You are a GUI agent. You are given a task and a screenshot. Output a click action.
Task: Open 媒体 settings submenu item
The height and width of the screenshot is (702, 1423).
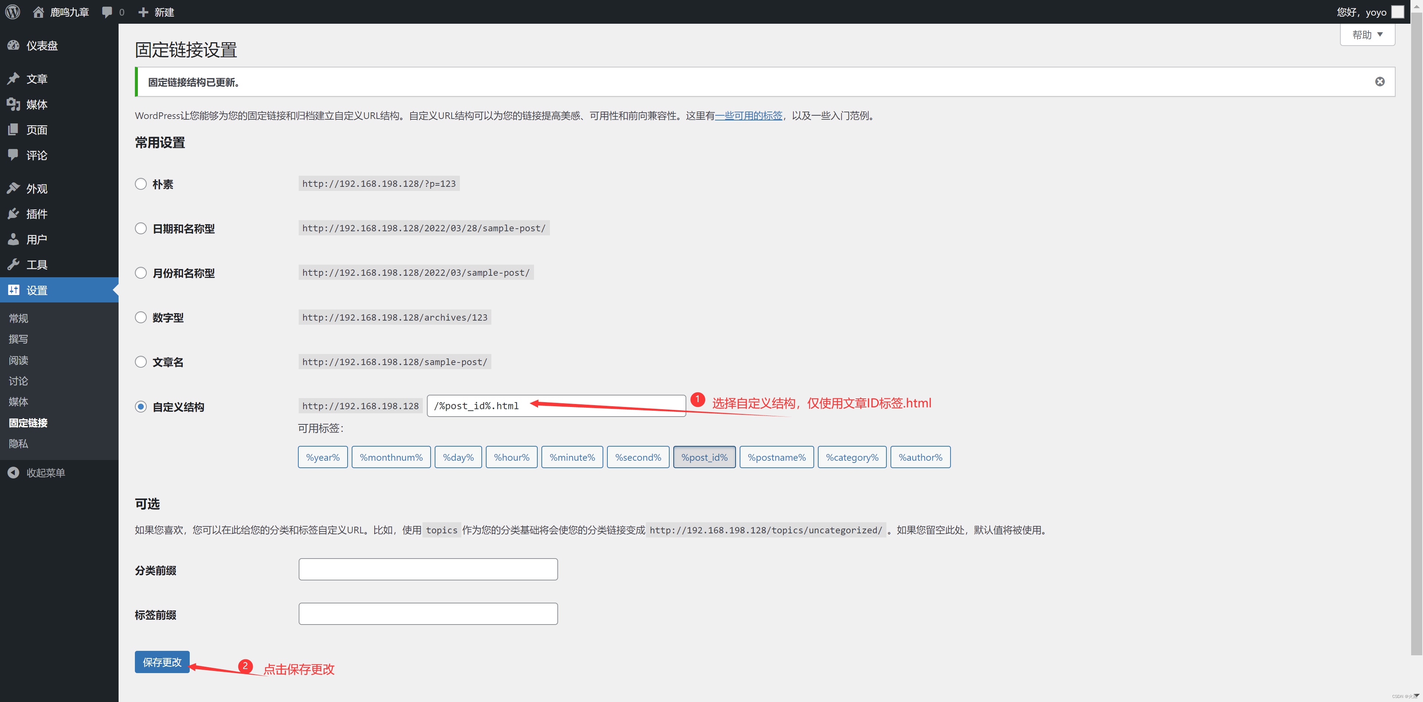(18, 401)
